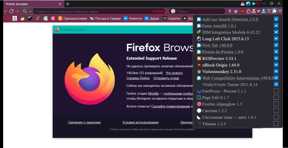Image resolution: width=288 pixels, height=148 pixels.
Task: Focus the address bar input field
Action: [93, 11]
